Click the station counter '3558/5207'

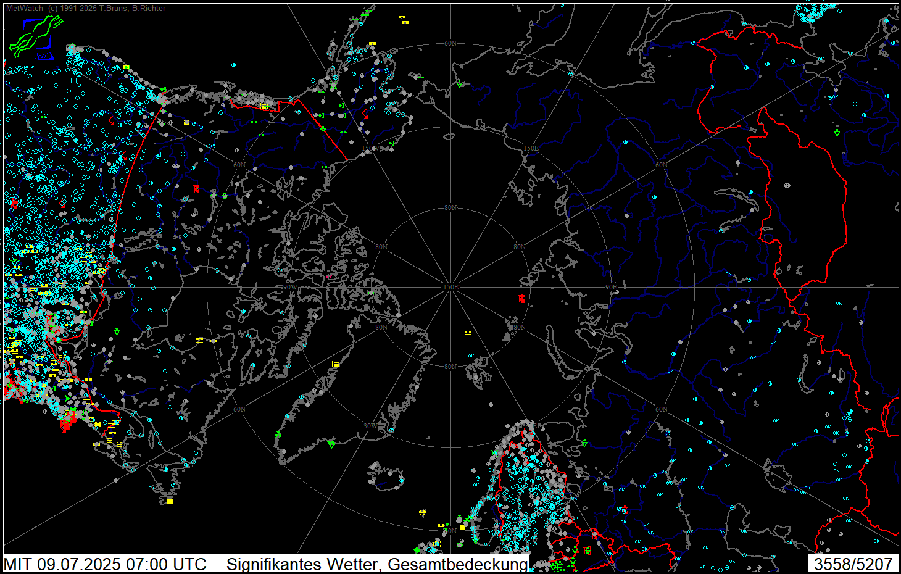click(853, 564)
